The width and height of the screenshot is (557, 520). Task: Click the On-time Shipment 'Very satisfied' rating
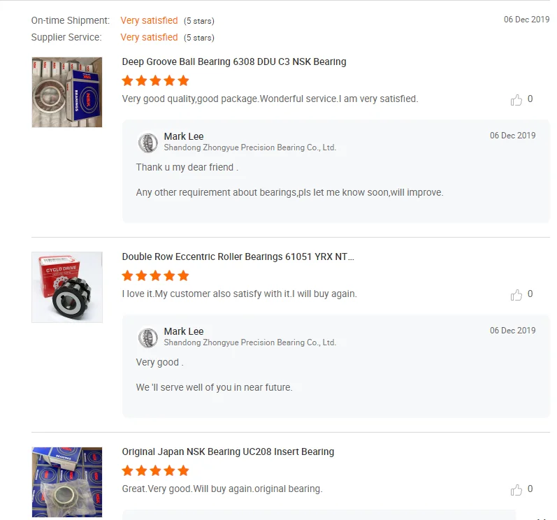tap(149, 20)
